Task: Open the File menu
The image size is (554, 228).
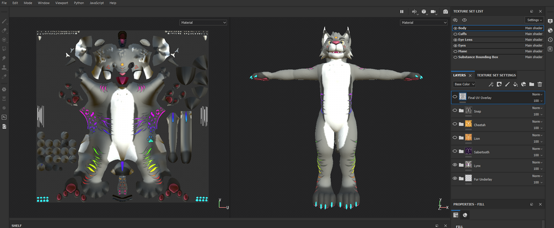Action: tap(4, 3)
